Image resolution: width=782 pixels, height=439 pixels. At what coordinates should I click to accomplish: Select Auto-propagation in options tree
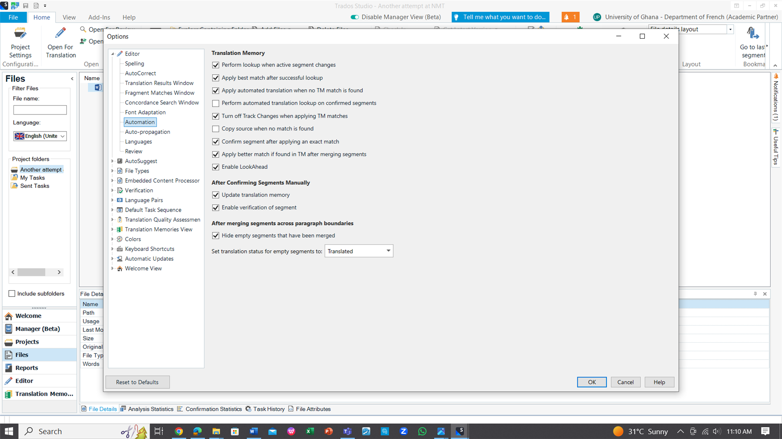click(147, 132)
